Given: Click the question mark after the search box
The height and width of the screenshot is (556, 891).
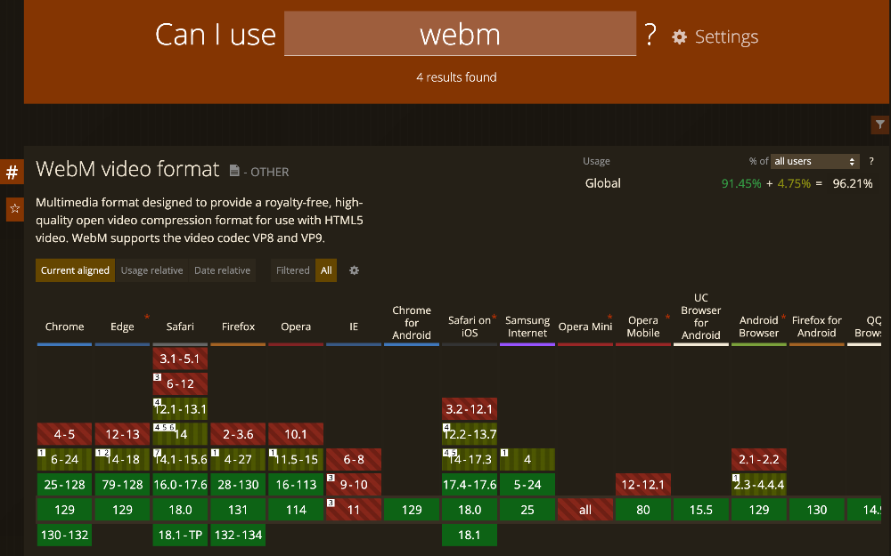Looking at the screenshot, I should pos(650,35).
